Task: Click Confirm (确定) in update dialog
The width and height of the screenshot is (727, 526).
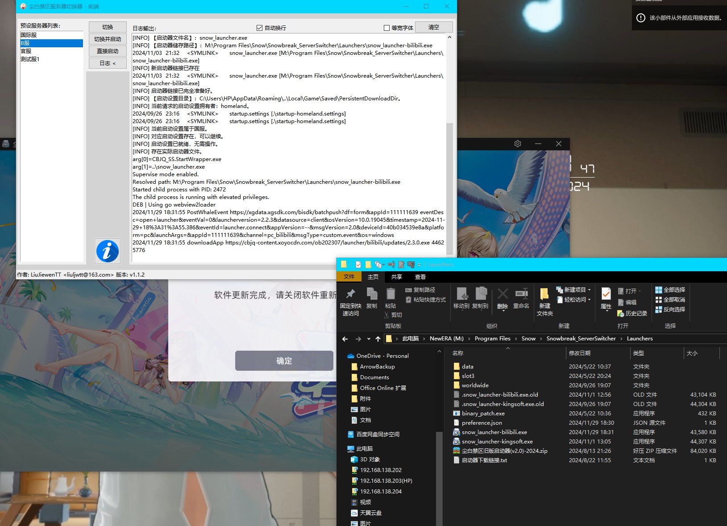Action: pyautogui.click(x=284, y=360)
